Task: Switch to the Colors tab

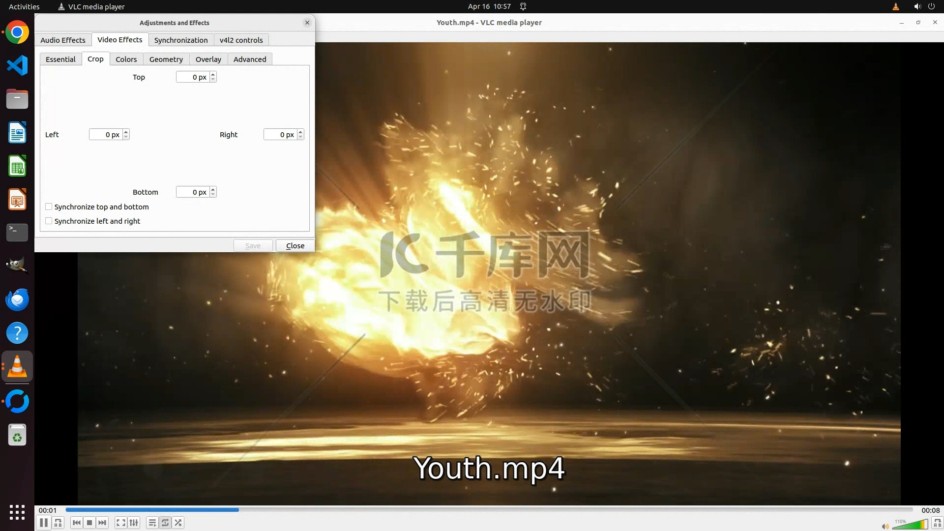Action: tap(126, 59)
